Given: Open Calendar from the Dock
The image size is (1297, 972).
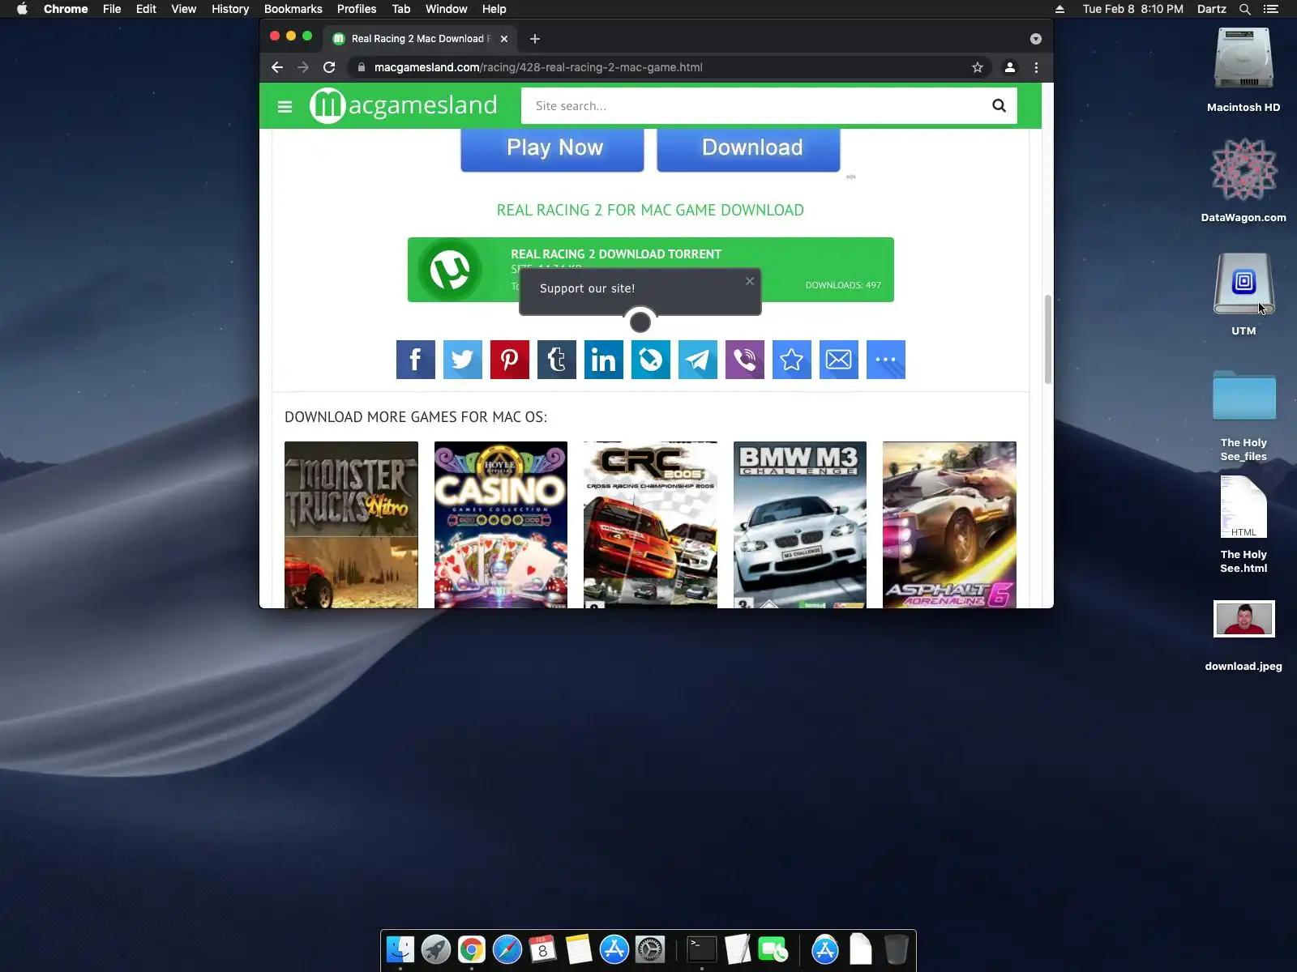Looking at the screenshot, I should tap(543, 949).
